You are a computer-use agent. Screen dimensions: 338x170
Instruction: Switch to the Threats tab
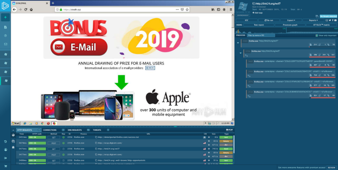101,130
